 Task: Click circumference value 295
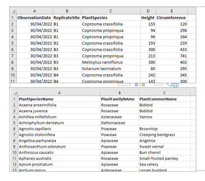tap(172, 69)
